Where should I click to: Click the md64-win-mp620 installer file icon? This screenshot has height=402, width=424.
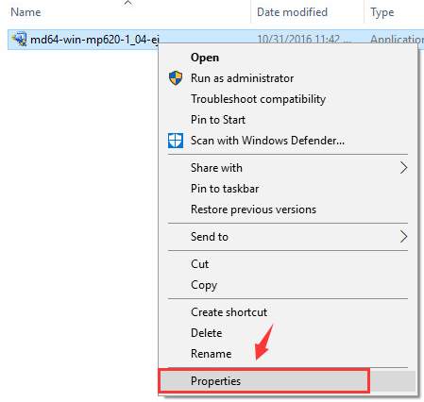tap(19, 40)
